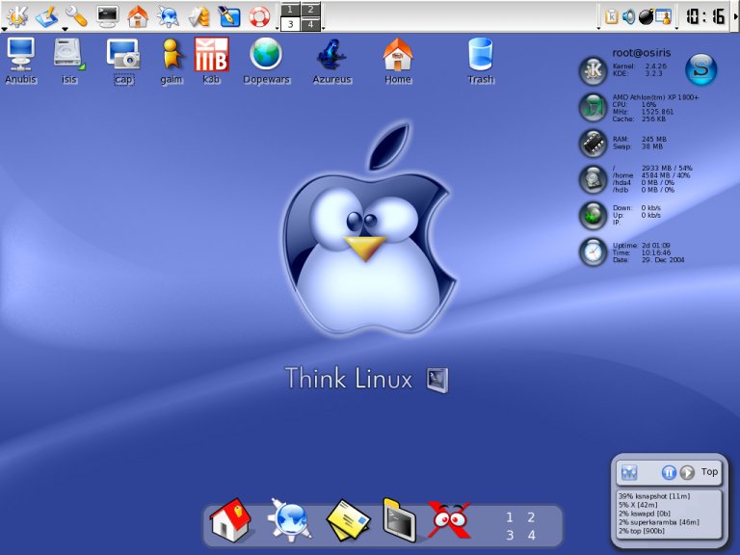Launch the fountain pen editor icon in the panel

[x=229, y=16]
